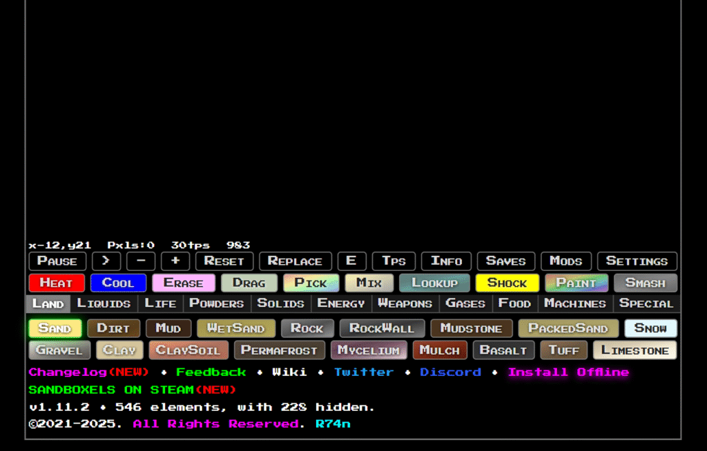Follow the Discord link
707x451 pixels.
450,372
